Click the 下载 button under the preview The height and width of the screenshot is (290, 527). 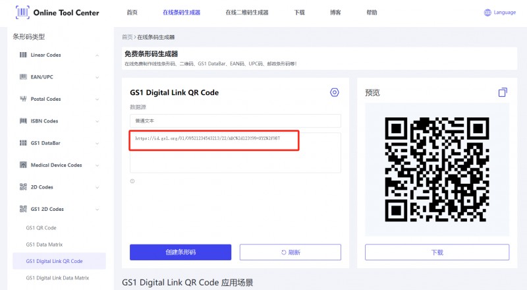coord(437,252)
